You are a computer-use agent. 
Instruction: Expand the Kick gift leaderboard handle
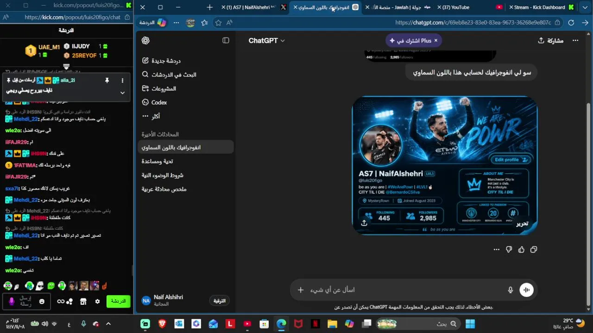click(66, 67)
